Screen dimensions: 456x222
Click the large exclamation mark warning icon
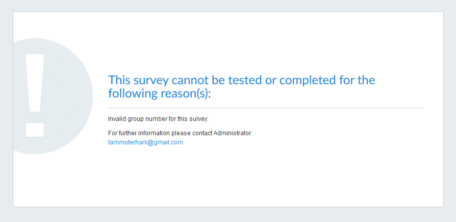pos(35,95)
